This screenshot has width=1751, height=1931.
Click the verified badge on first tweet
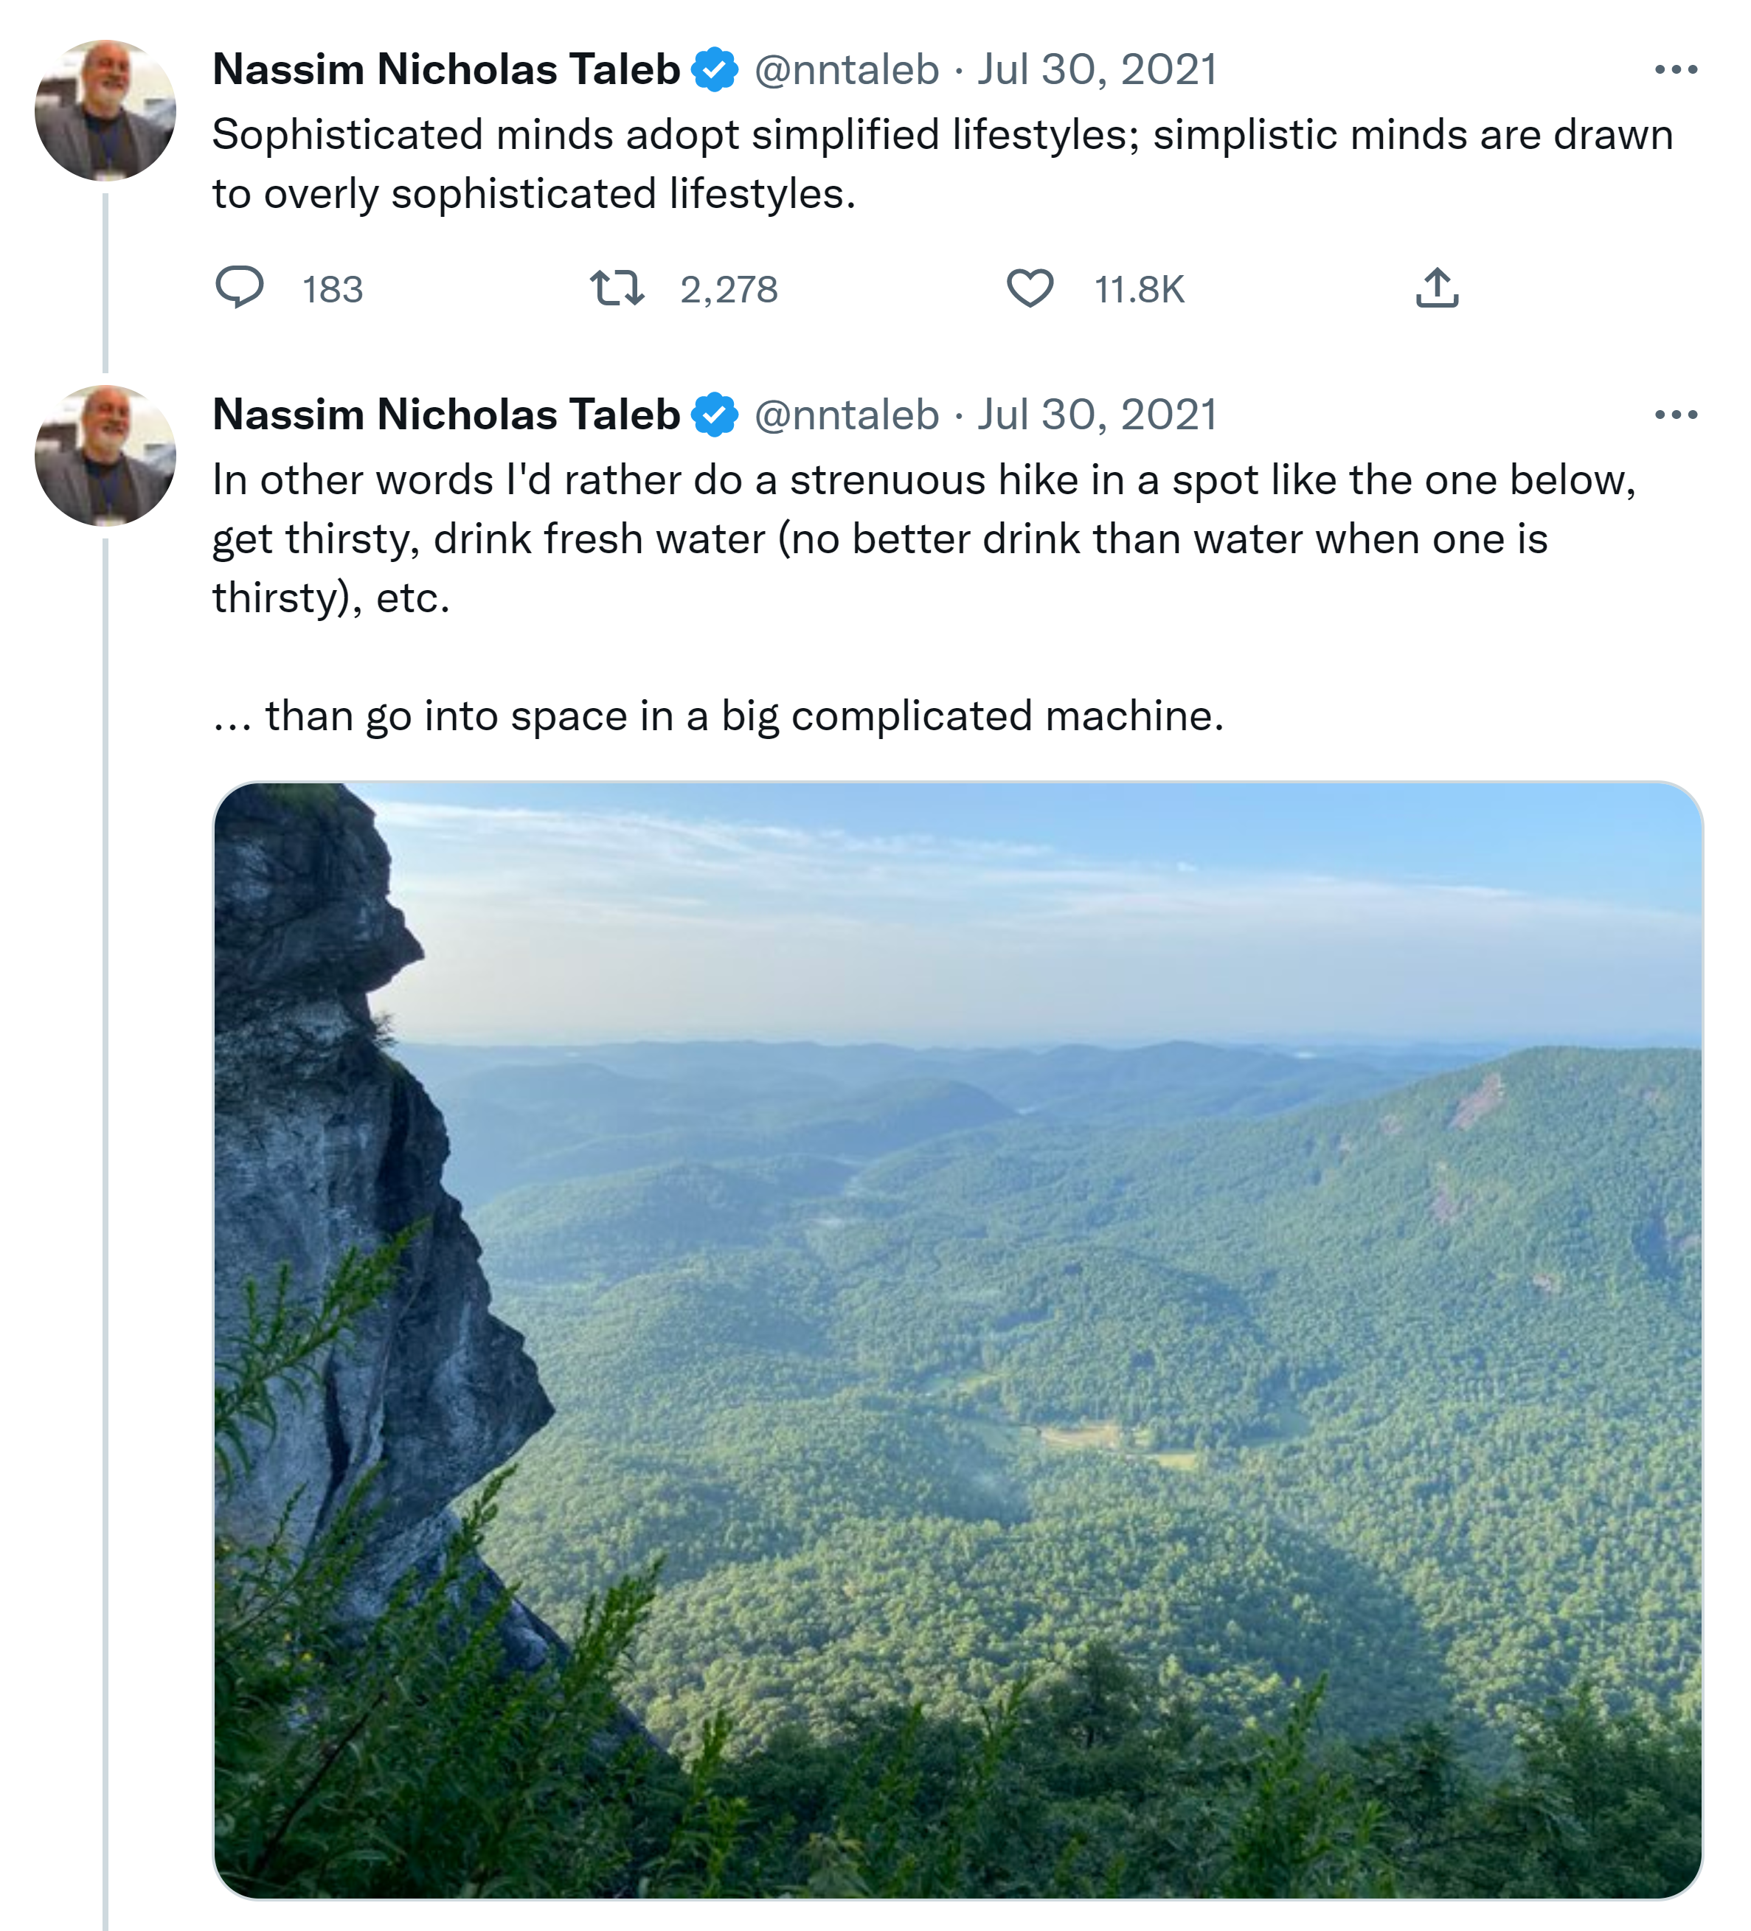point(715,70)
